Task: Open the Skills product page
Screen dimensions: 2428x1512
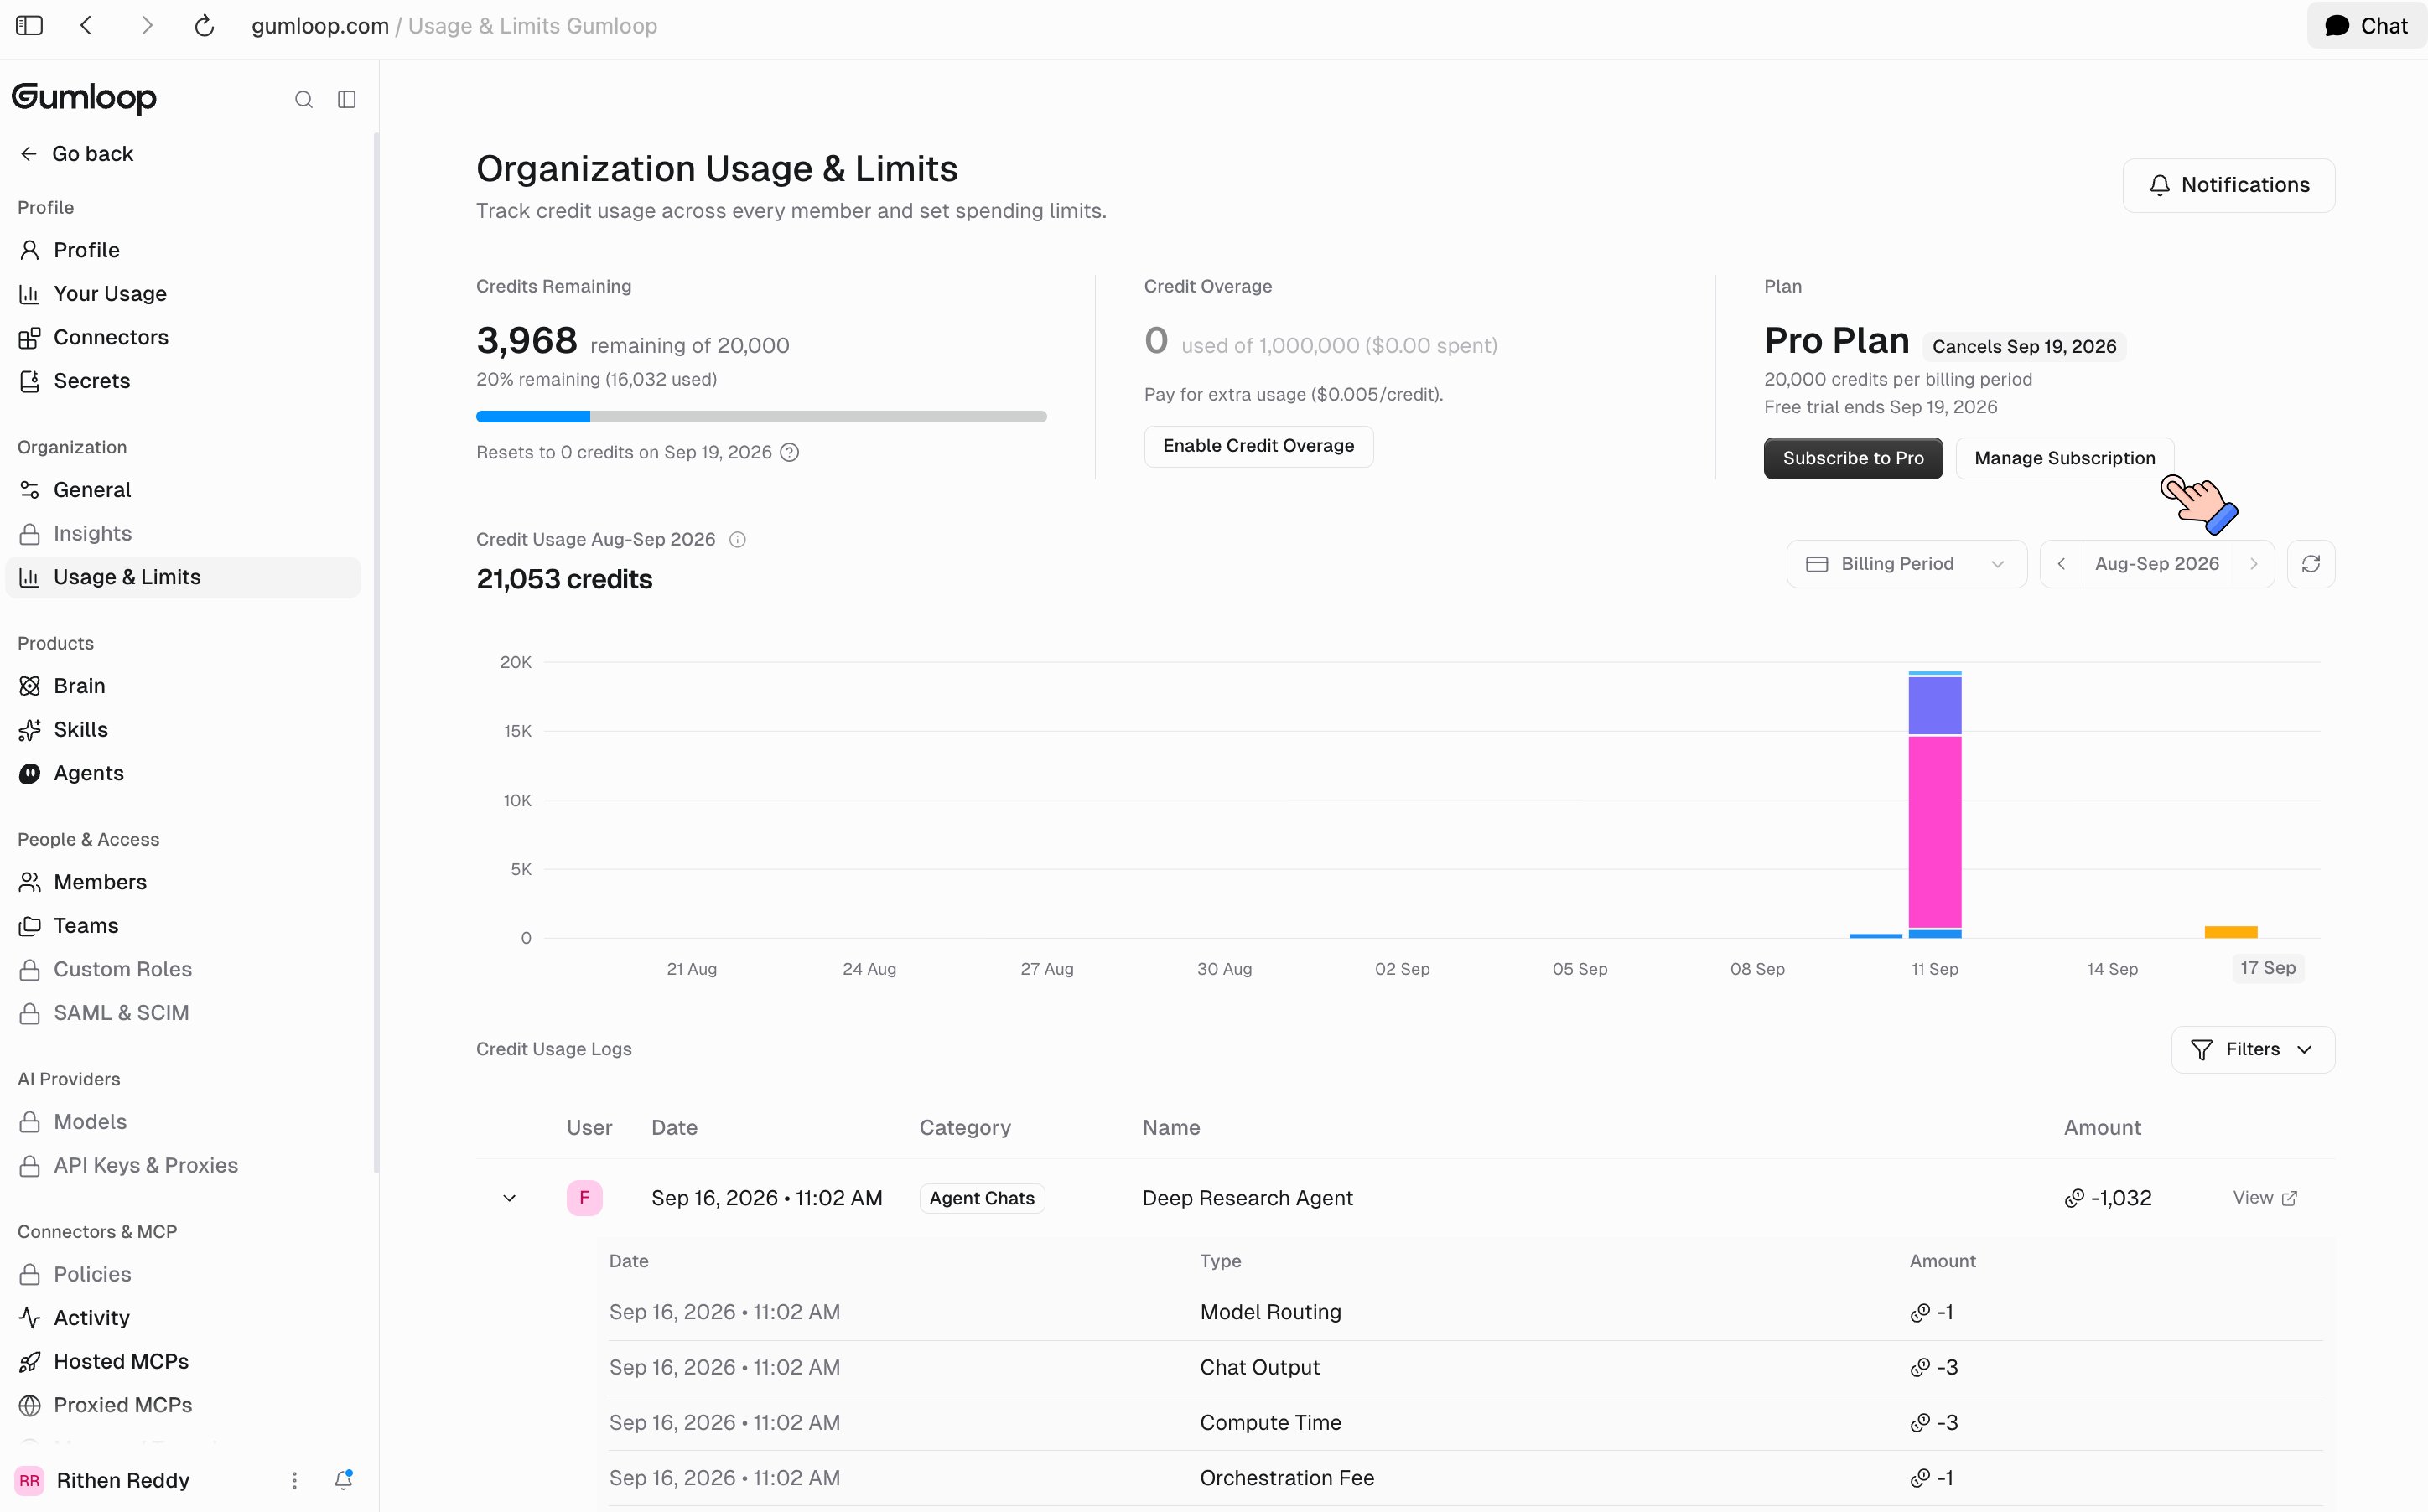Action: (183, 730)
